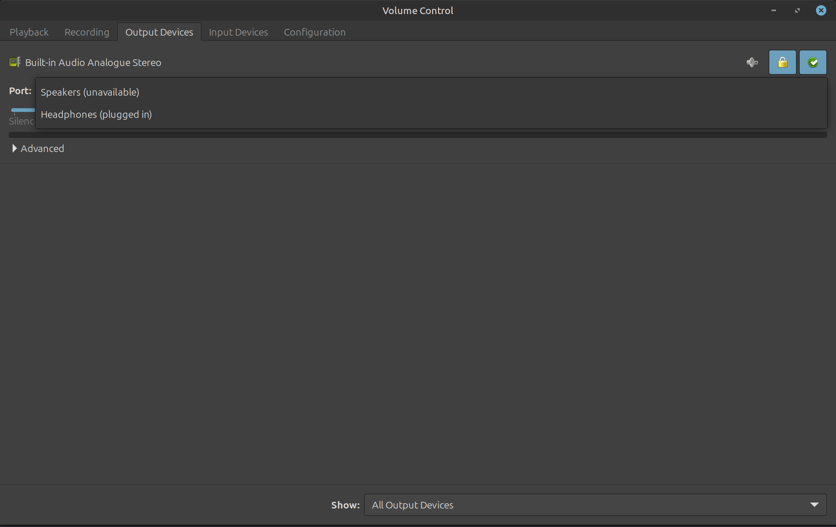Image resolution: width=836 pixels, height=527 pixels.
Task: Open the Recording tab
Action: click(x=87, y=32)
